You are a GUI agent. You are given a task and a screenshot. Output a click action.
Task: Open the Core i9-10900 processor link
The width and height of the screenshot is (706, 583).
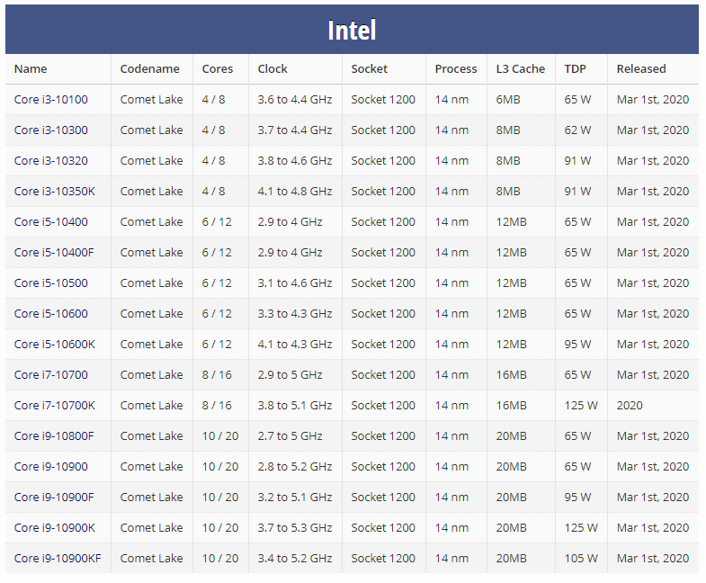(x=51, y=467)
